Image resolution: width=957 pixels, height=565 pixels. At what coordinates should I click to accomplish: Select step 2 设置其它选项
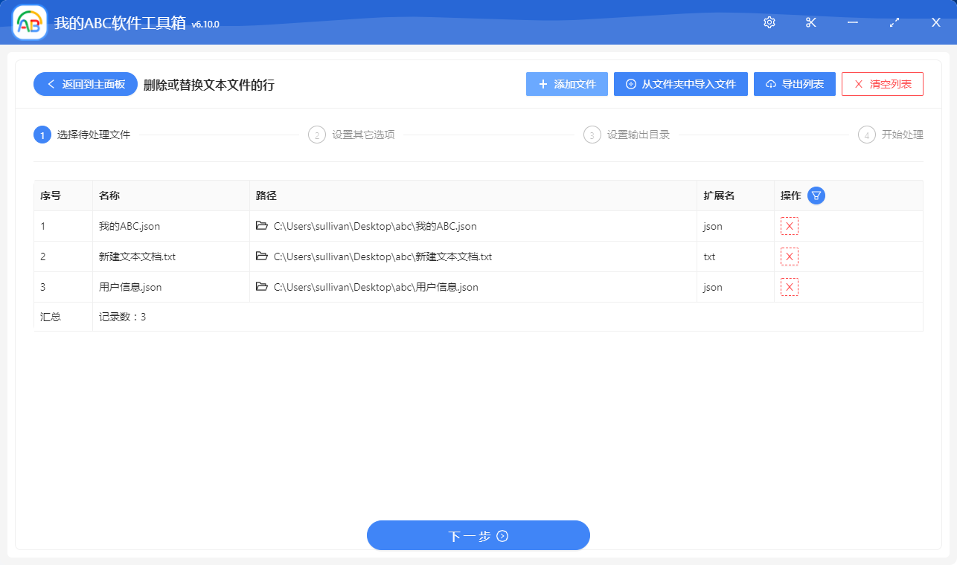click(359, 135)
